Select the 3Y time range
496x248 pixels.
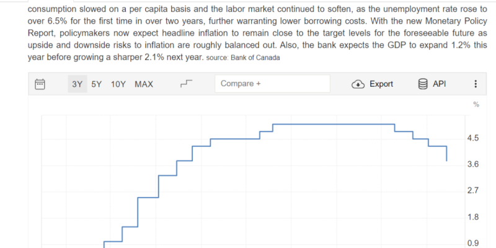point(77,84)
